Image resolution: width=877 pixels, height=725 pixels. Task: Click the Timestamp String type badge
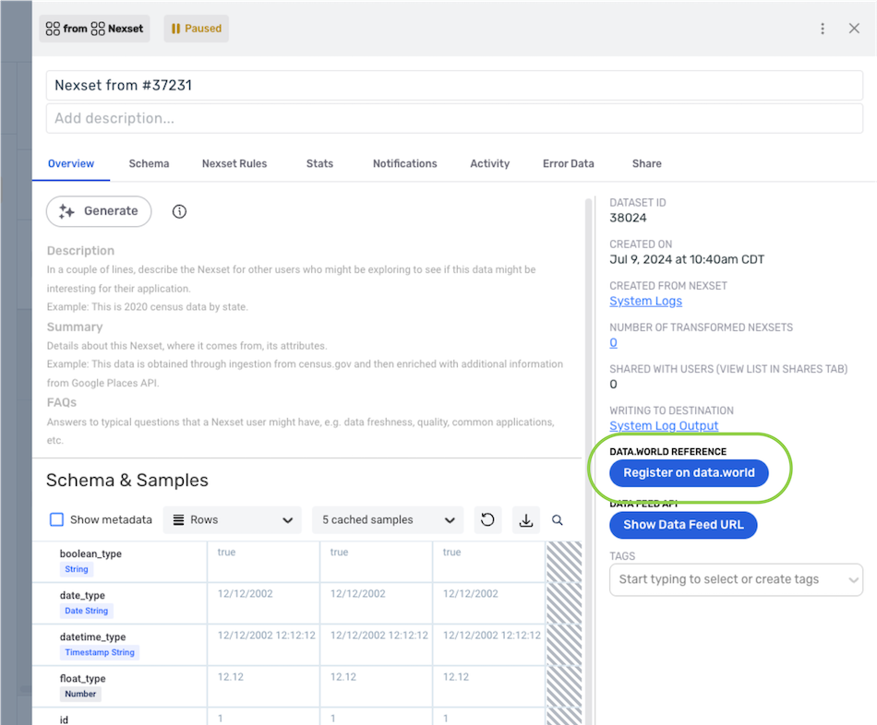[x=100, y=652]
